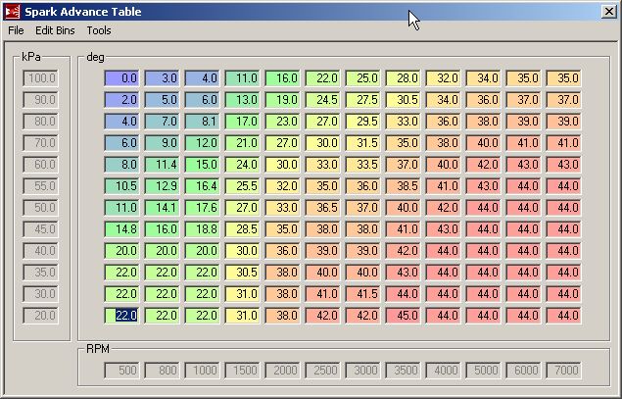The width and height of the screenshot is (622, 399).
Task: Click the Spark Advance Table title bar icon
Action: 12,11
